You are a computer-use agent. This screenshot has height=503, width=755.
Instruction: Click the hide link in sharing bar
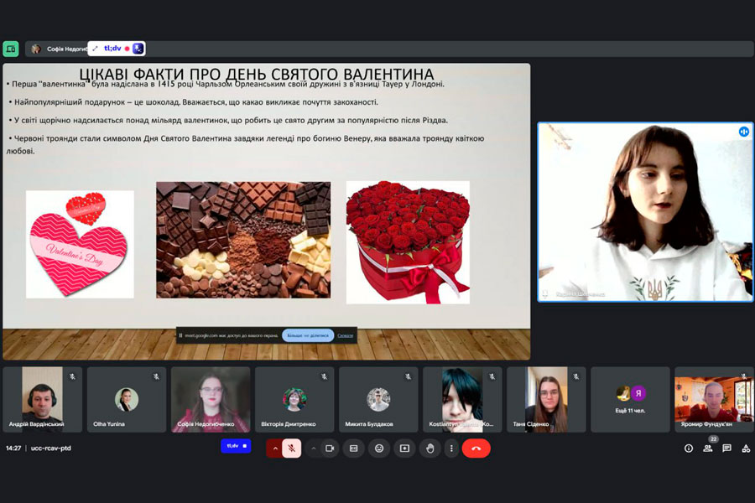pos(345,335)
